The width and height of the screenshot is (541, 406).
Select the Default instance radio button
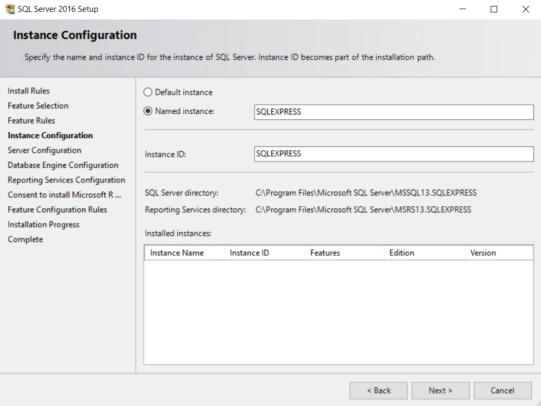pyautogui.click(x=148, y=92)
